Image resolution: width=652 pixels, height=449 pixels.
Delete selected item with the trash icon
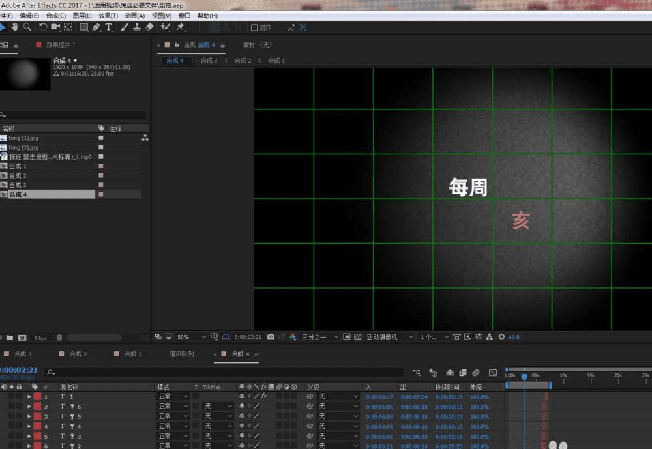pyautogui.click(x=59, y=338)
